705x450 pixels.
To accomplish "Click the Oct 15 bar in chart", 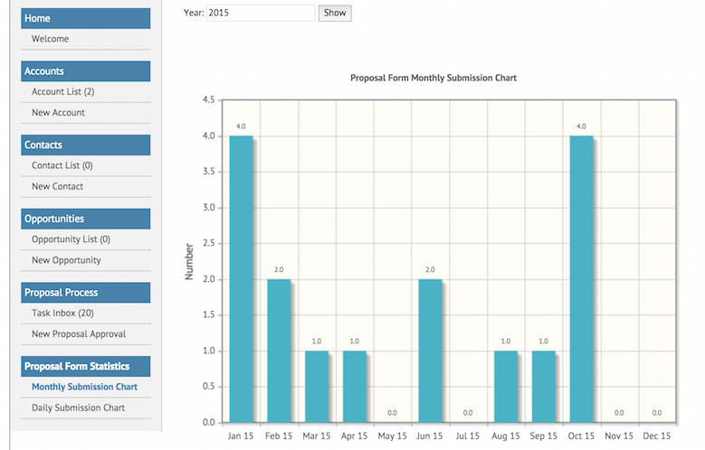I will [x=581, y=278].
